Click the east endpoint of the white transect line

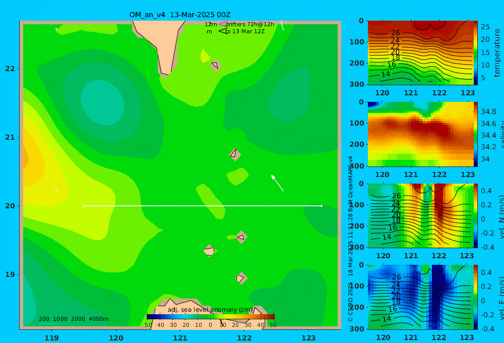tap(322, 206)
